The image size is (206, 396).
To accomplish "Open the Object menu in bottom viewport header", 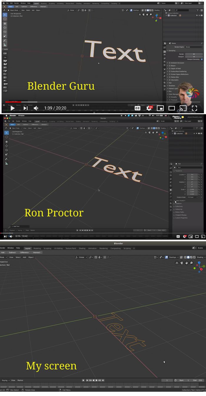I will pos(31,257).
